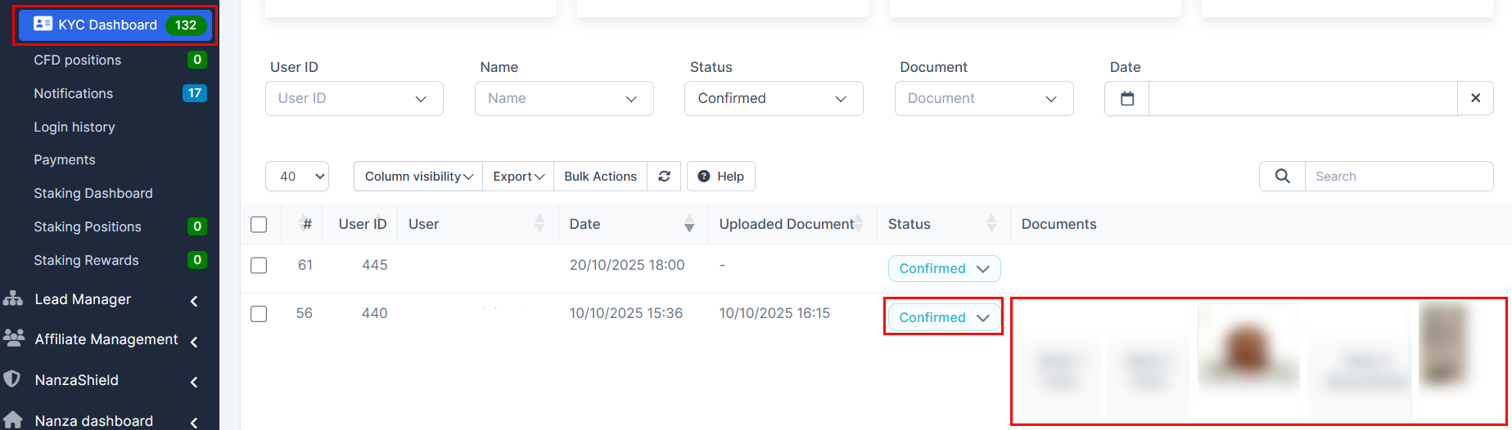This screenshot has width=1512, height=430.
Task: Check the row for user 440
Action: [x=259, y=314]
